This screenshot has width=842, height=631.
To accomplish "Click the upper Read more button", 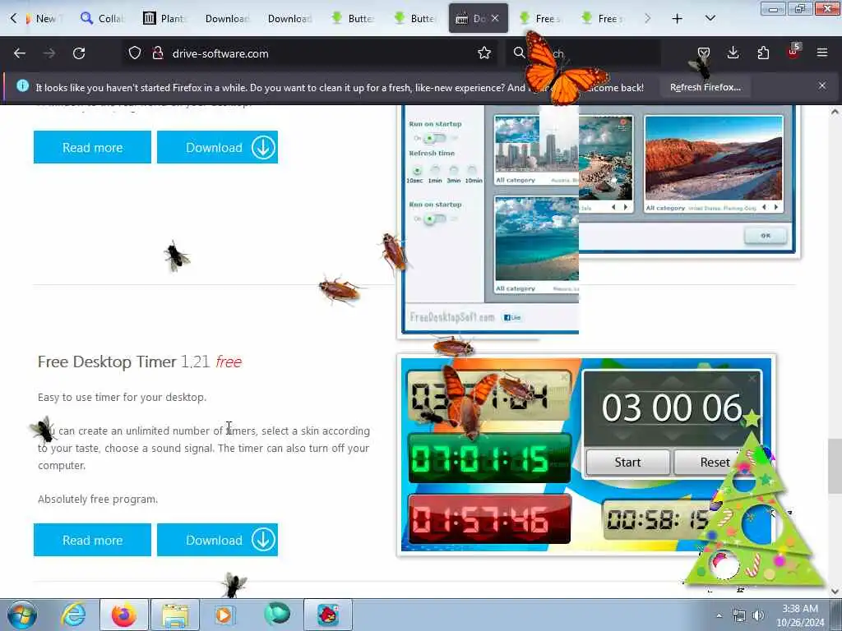I will click(x=92, y=147).
